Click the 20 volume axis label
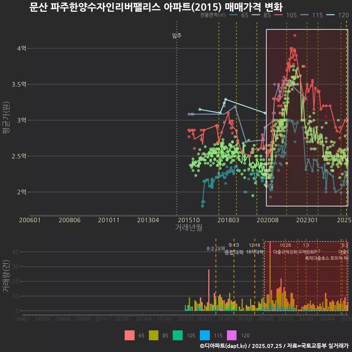 [15, 282]
